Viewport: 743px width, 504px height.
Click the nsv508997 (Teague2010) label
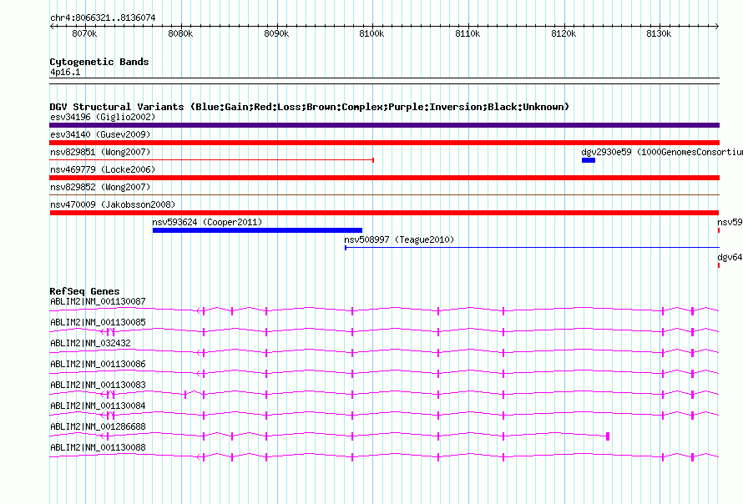pyautogui.click(x=399, y=239)
